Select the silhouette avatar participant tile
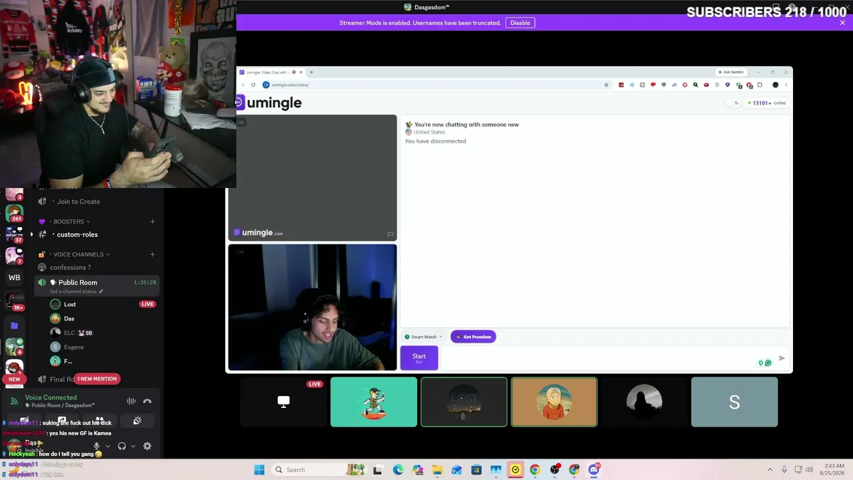This screenshot has height=480, width=853. (644, 402)
